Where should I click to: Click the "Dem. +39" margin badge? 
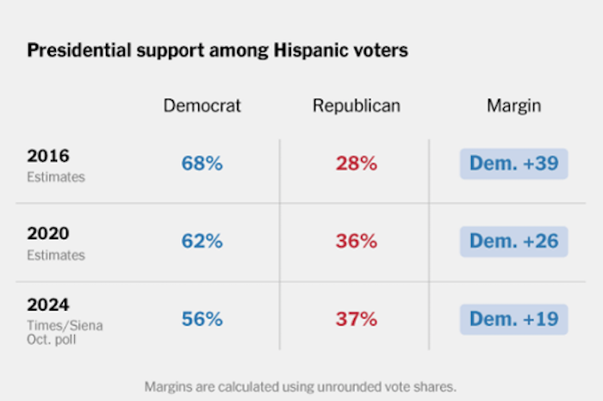point(513,163)
